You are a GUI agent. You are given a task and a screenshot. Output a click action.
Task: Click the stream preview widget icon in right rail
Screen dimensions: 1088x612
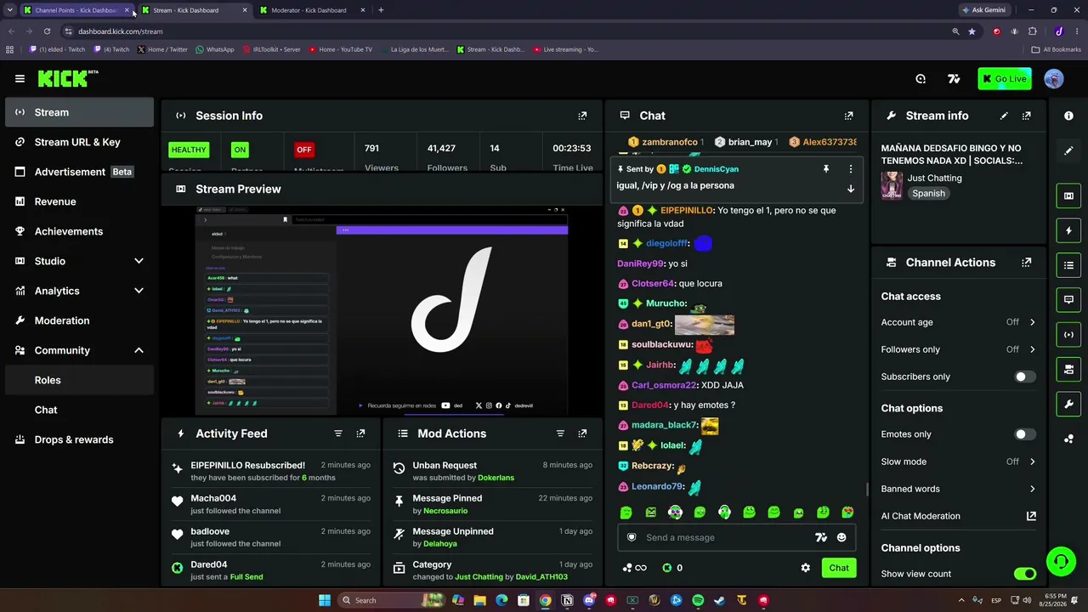coord(1068,195)
